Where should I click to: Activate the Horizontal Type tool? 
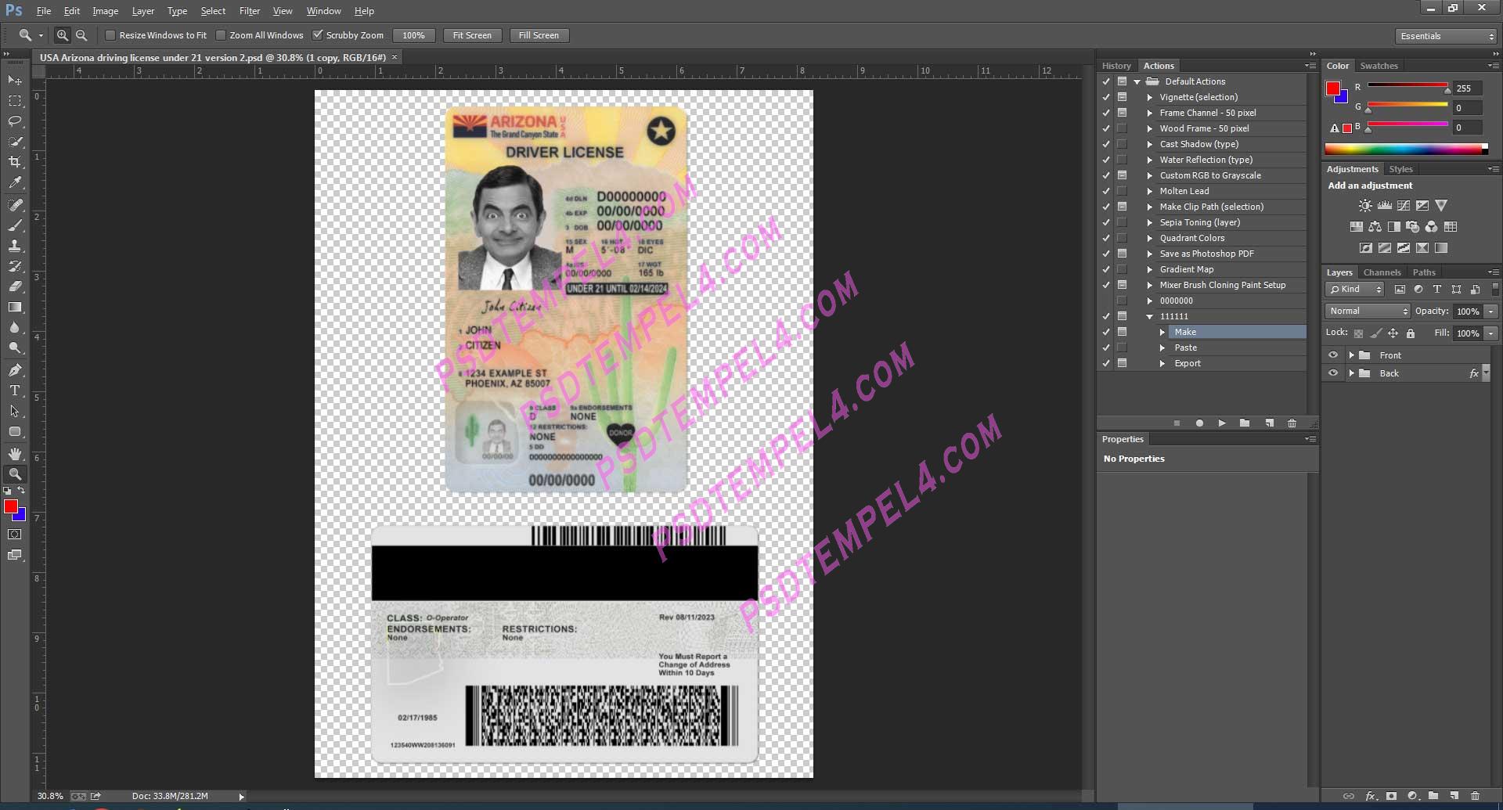(x=15, y=391)
